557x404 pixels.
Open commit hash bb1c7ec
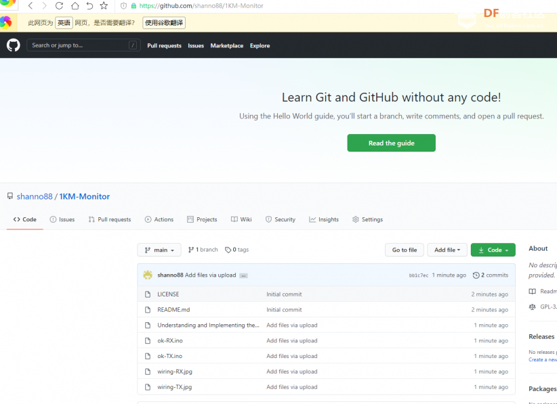point(419,275)
